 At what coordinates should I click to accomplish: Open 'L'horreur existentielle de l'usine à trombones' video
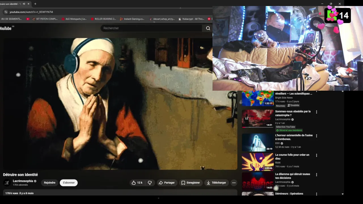pos(294,137)
